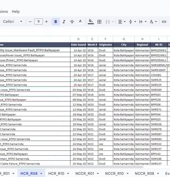Screen dimensions: 170x177
Task: Open fill color picker
Action: point(91,22)
